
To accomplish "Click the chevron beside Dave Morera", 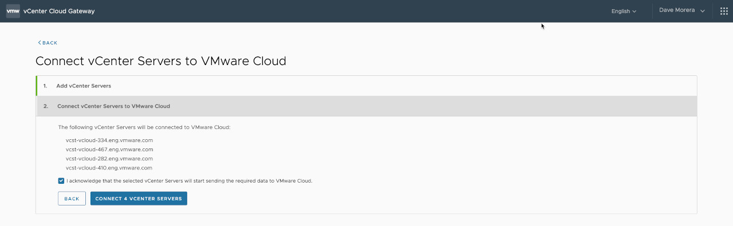I will pos(703,11).
